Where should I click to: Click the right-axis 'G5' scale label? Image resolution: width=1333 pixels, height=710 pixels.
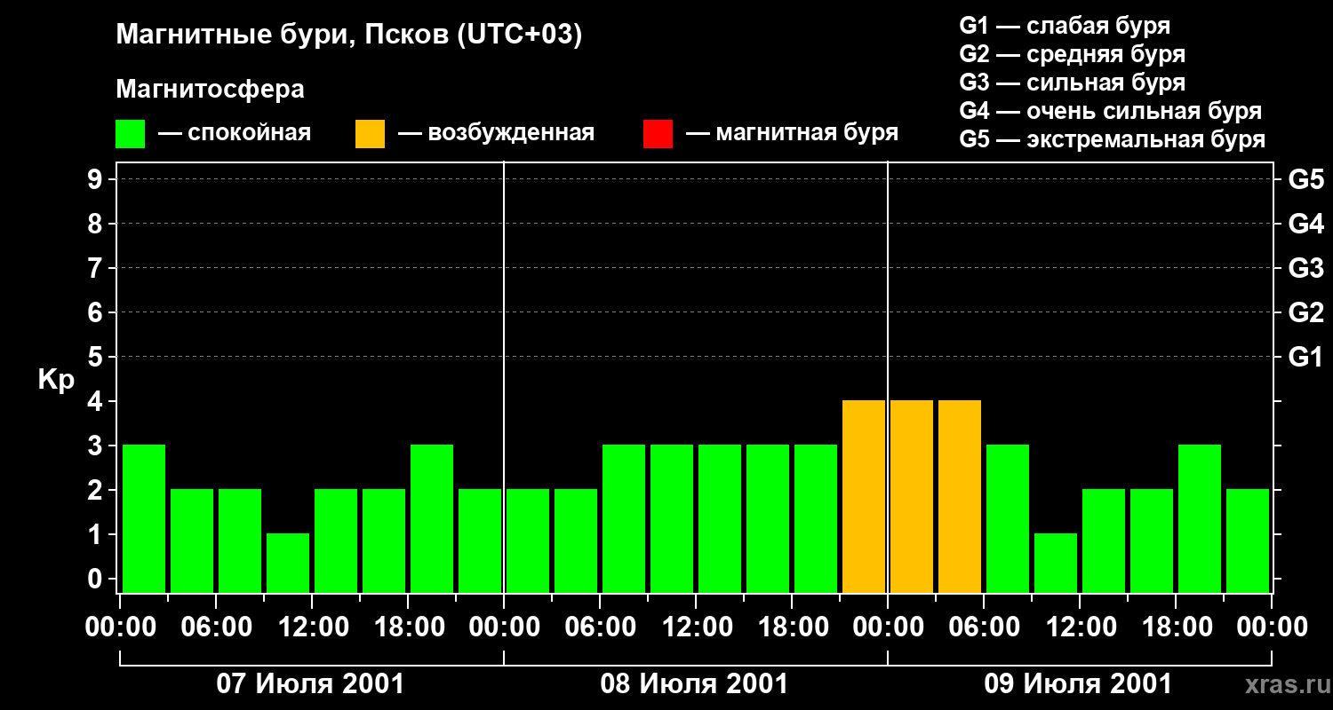(1305, 179)
